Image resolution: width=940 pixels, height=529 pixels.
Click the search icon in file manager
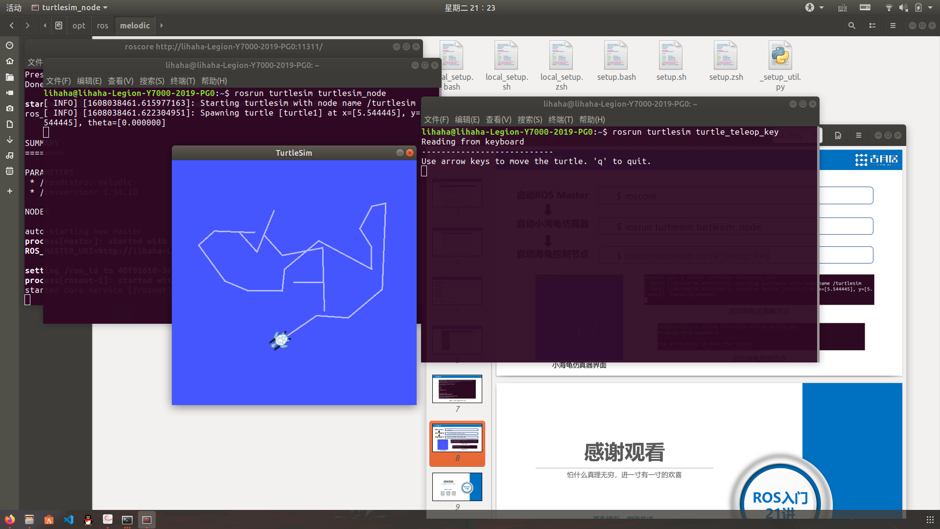[x=852, y=25]
